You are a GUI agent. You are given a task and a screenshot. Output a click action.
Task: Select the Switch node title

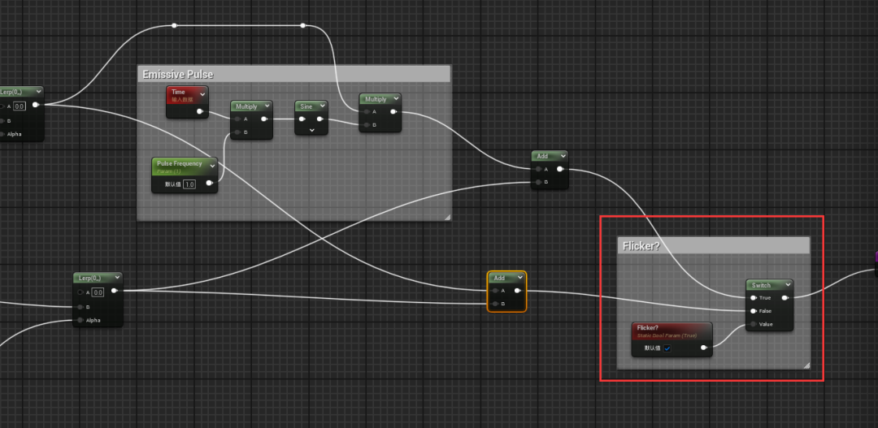pos(761,285)
